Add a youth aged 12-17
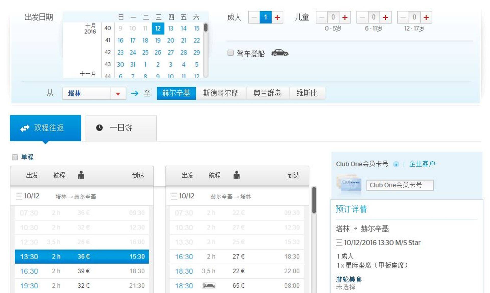Viewport: 490px width, 293px height. click(426, 17)
